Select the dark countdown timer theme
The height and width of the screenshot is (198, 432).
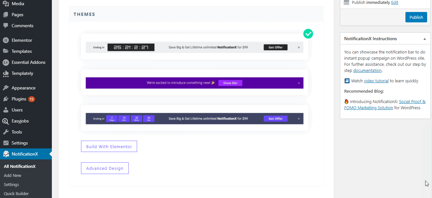pyautogui.click(x=194, y=118)
